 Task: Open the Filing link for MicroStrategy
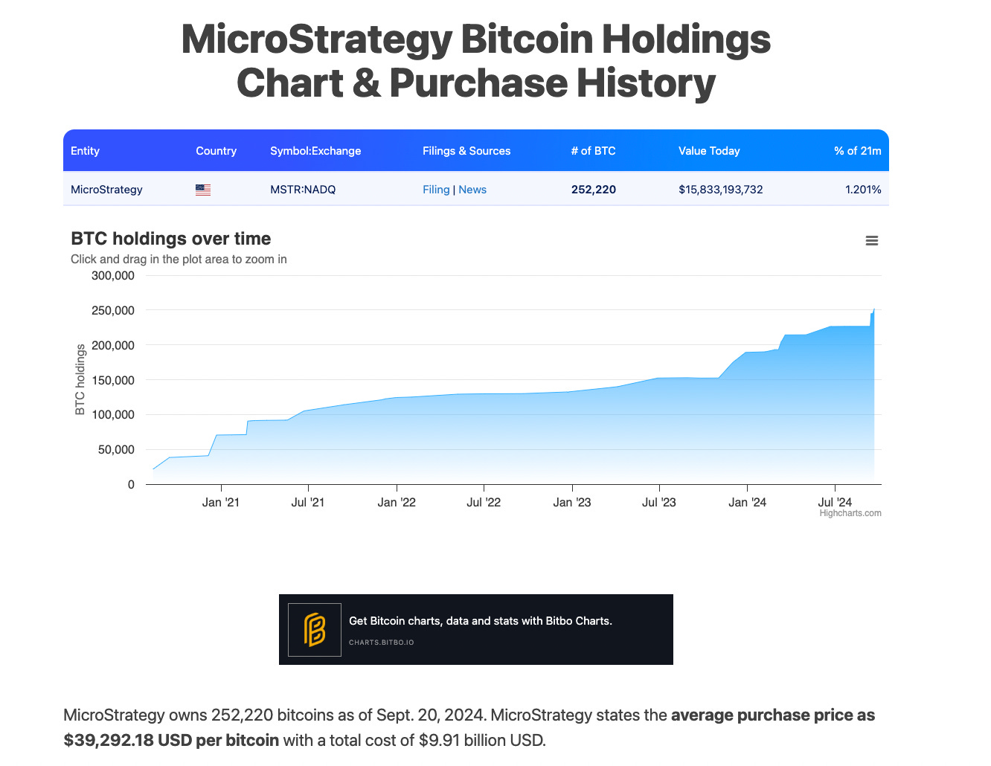click(436, 190)
